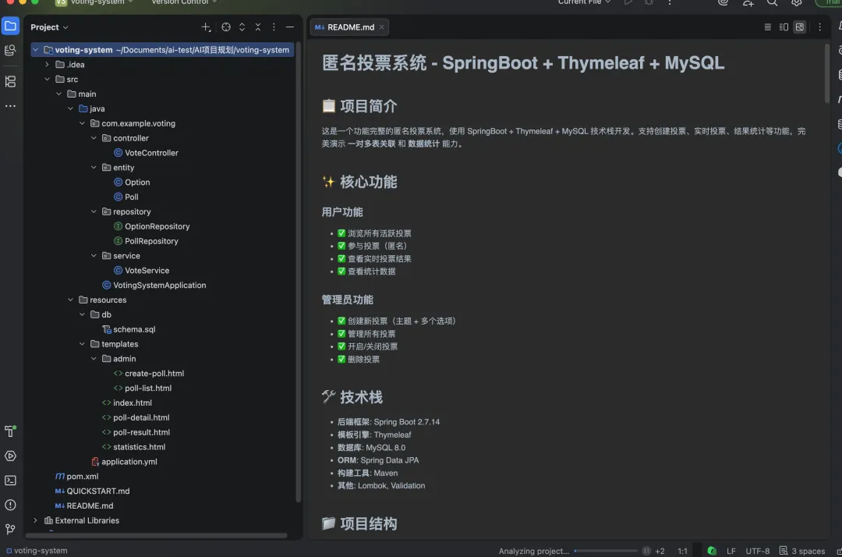This screenshot has height=557, width=842.
Task: Pause the background analysis task
Action: tap(646, 551)
